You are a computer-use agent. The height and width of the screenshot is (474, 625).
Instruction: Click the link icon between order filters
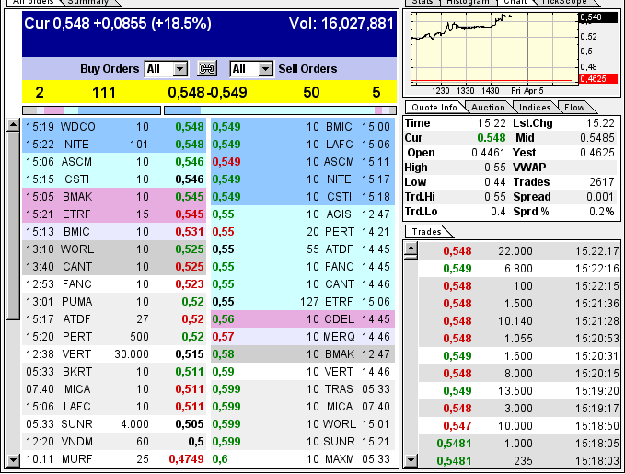pos(207,68)
